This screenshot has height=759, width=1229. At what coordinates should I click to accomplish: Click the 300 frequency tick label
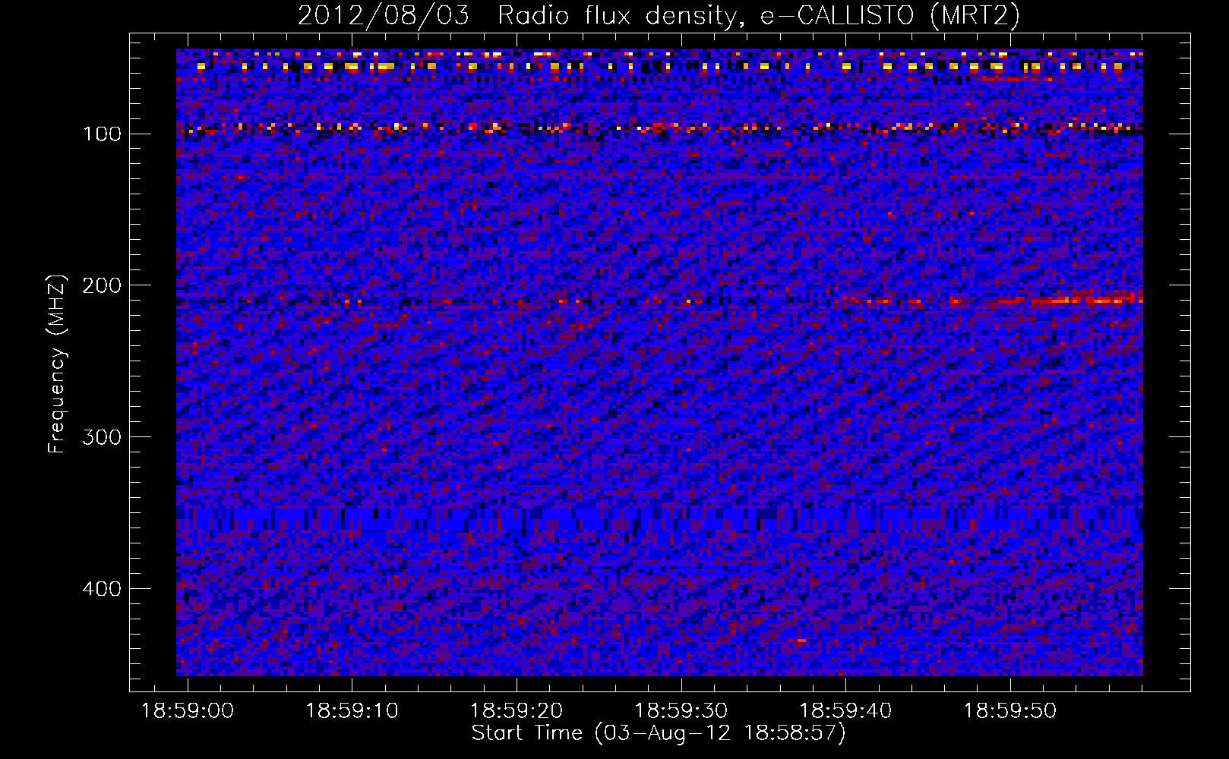coord(102,437)
